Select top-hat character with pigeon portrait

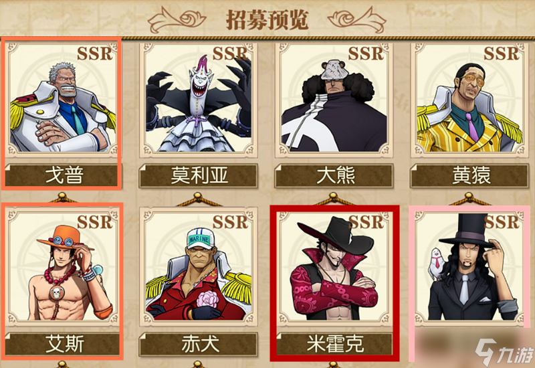[x=469, y=267]
